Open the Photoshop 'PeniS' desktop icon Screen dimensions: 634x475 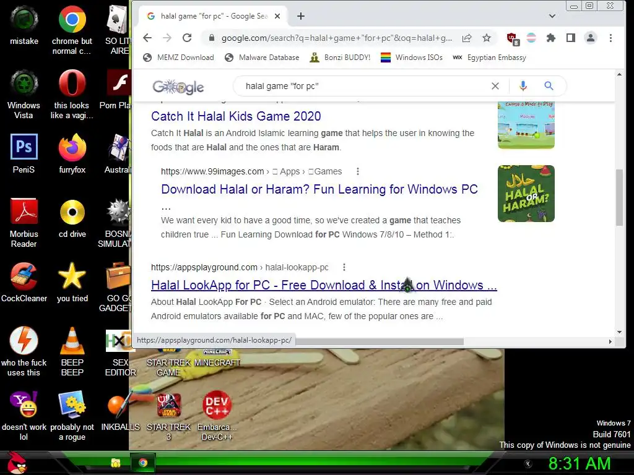tap(24, 153)
